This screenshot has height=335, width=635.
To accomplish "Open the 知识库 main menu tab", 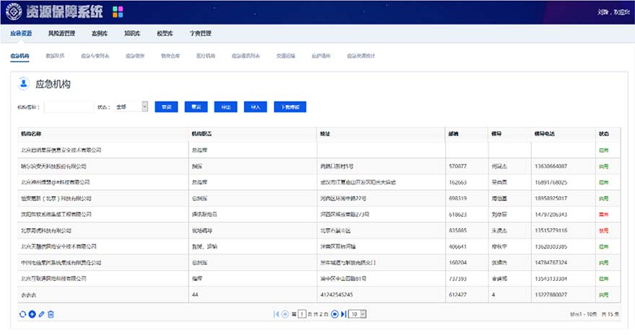I will (x=133, y=33).
